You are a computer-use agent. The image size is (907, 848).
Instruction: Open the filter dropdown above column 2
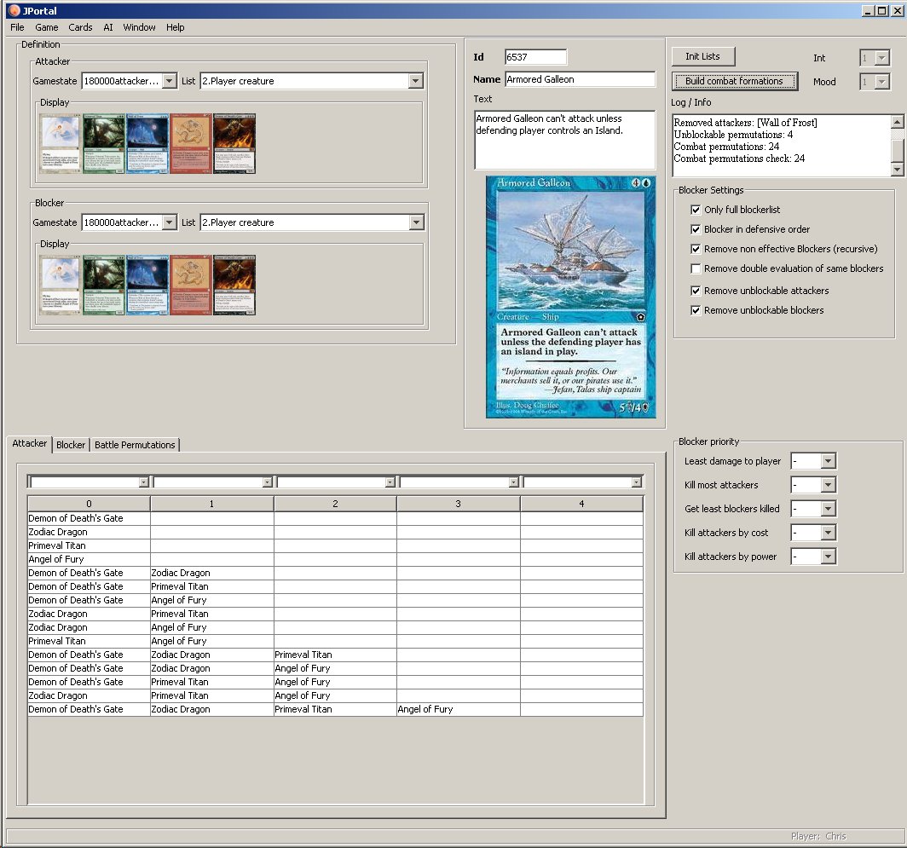(x=390, y=482)
